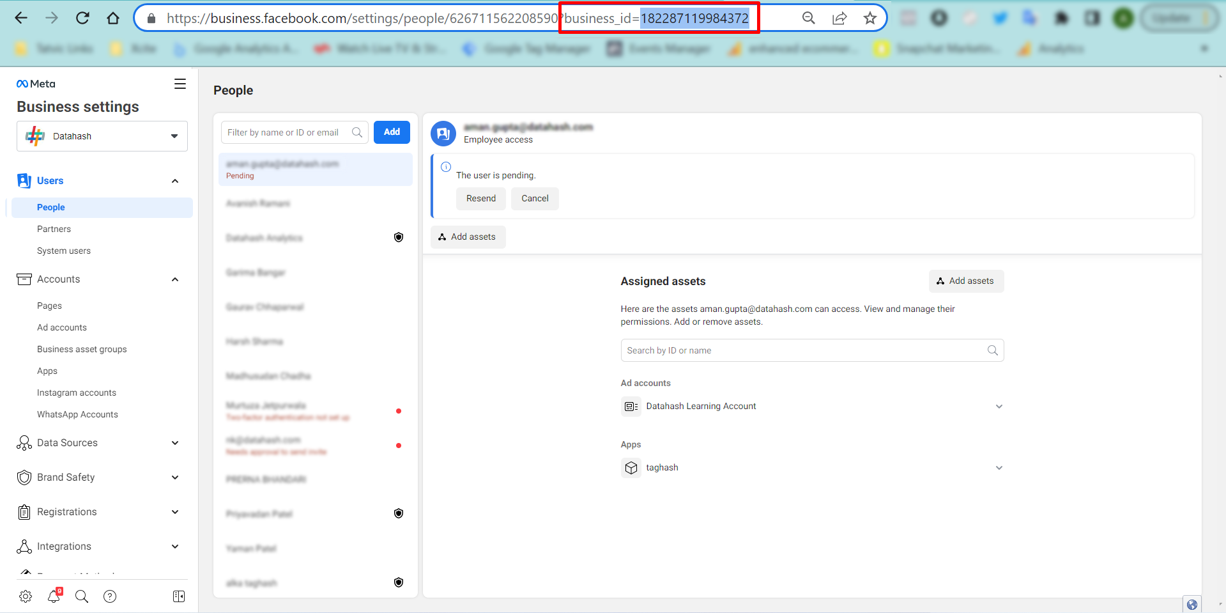The image size is (1226, 613).
Task: Click the sidebar search magnifier icon
Action: point(82,596)
